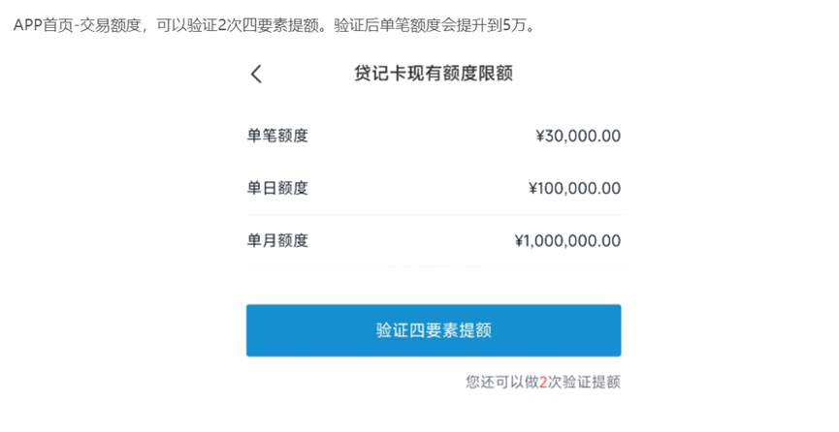
Task: Click the yen symbol before 100,000.00
Action: pos(532,188)
